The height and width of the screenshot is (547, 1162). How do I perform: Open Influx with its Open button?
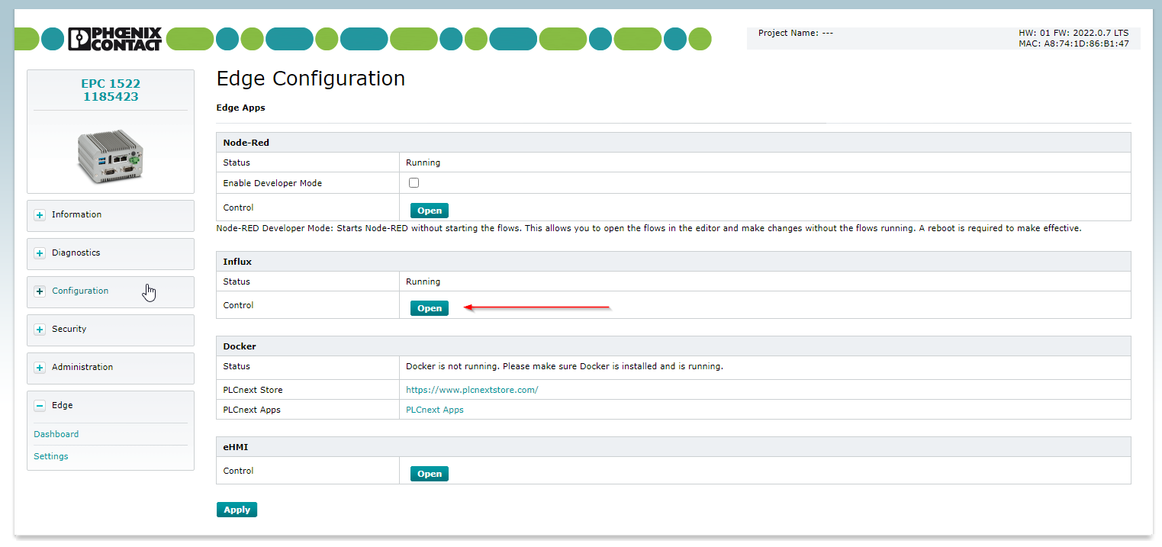point(430,308)
